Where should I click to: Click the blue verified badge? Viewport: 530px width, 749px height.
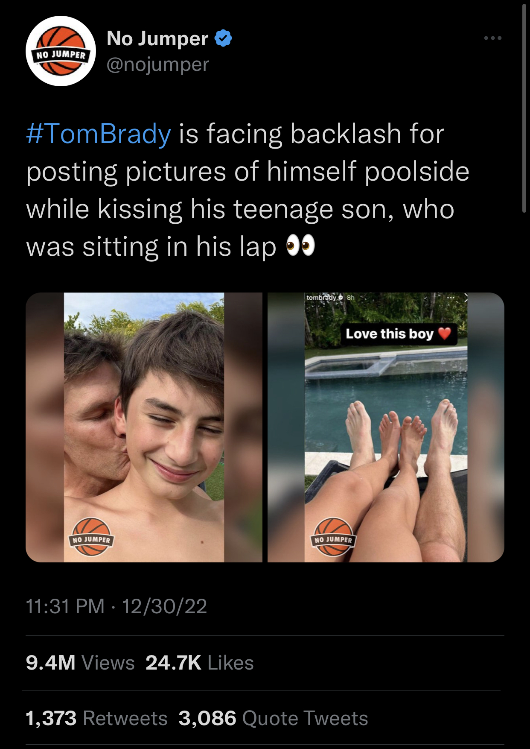(223, 38)
